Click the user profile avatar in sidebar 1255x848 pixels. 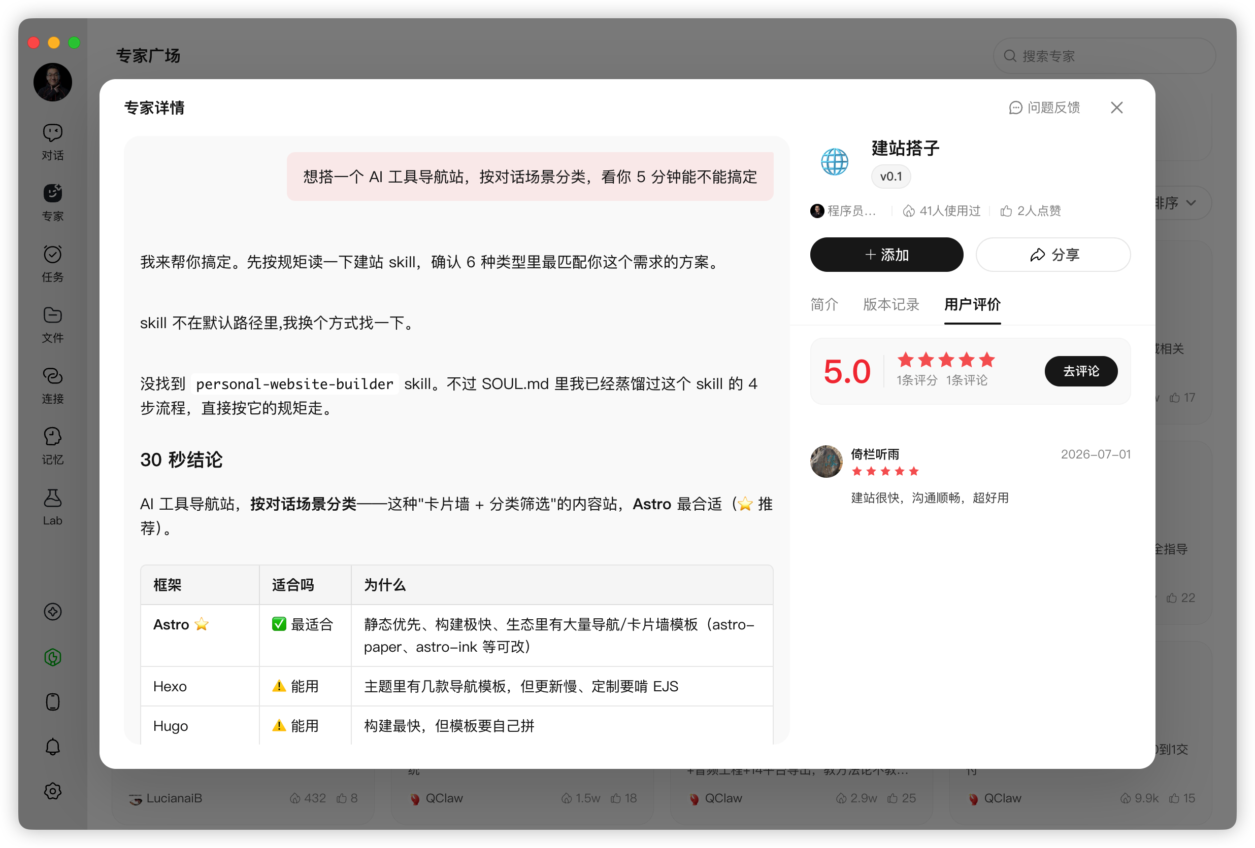[x=52, y=82]
